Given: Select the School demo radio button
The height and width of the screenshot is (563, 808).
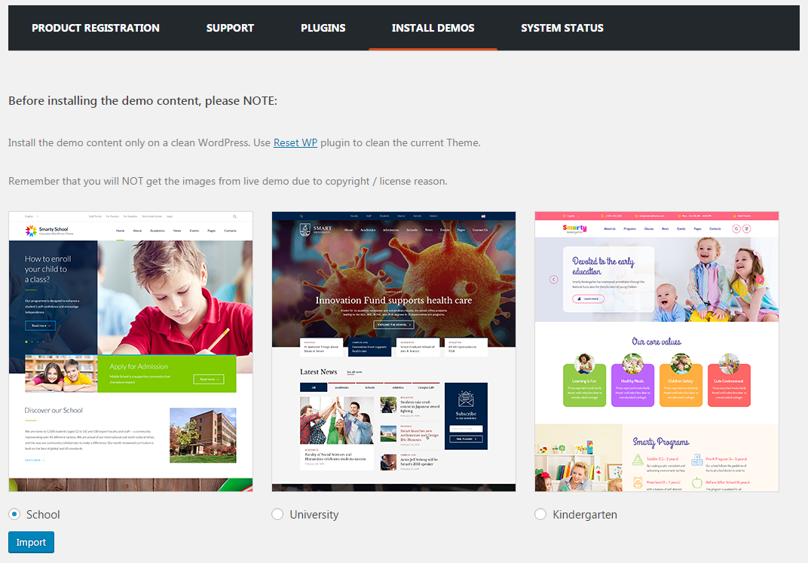Looking at the screenshot, I should pyautogui.click(x=14, y=514).
